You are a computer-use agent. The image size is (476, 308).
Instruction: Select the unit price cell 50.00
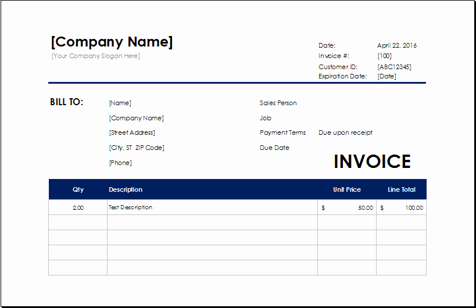click(x=347, y=207)
